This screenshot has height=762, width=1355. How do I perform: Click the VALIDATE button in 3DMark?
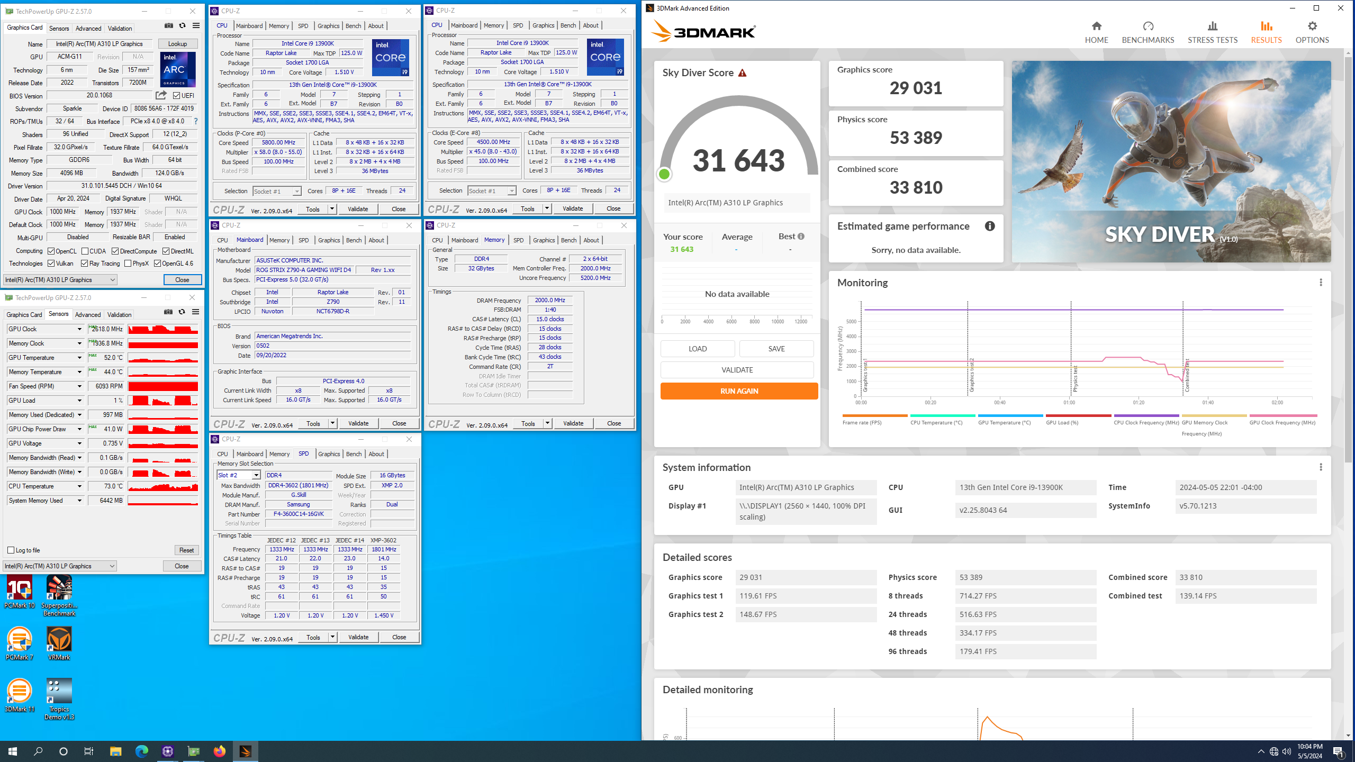737,370
